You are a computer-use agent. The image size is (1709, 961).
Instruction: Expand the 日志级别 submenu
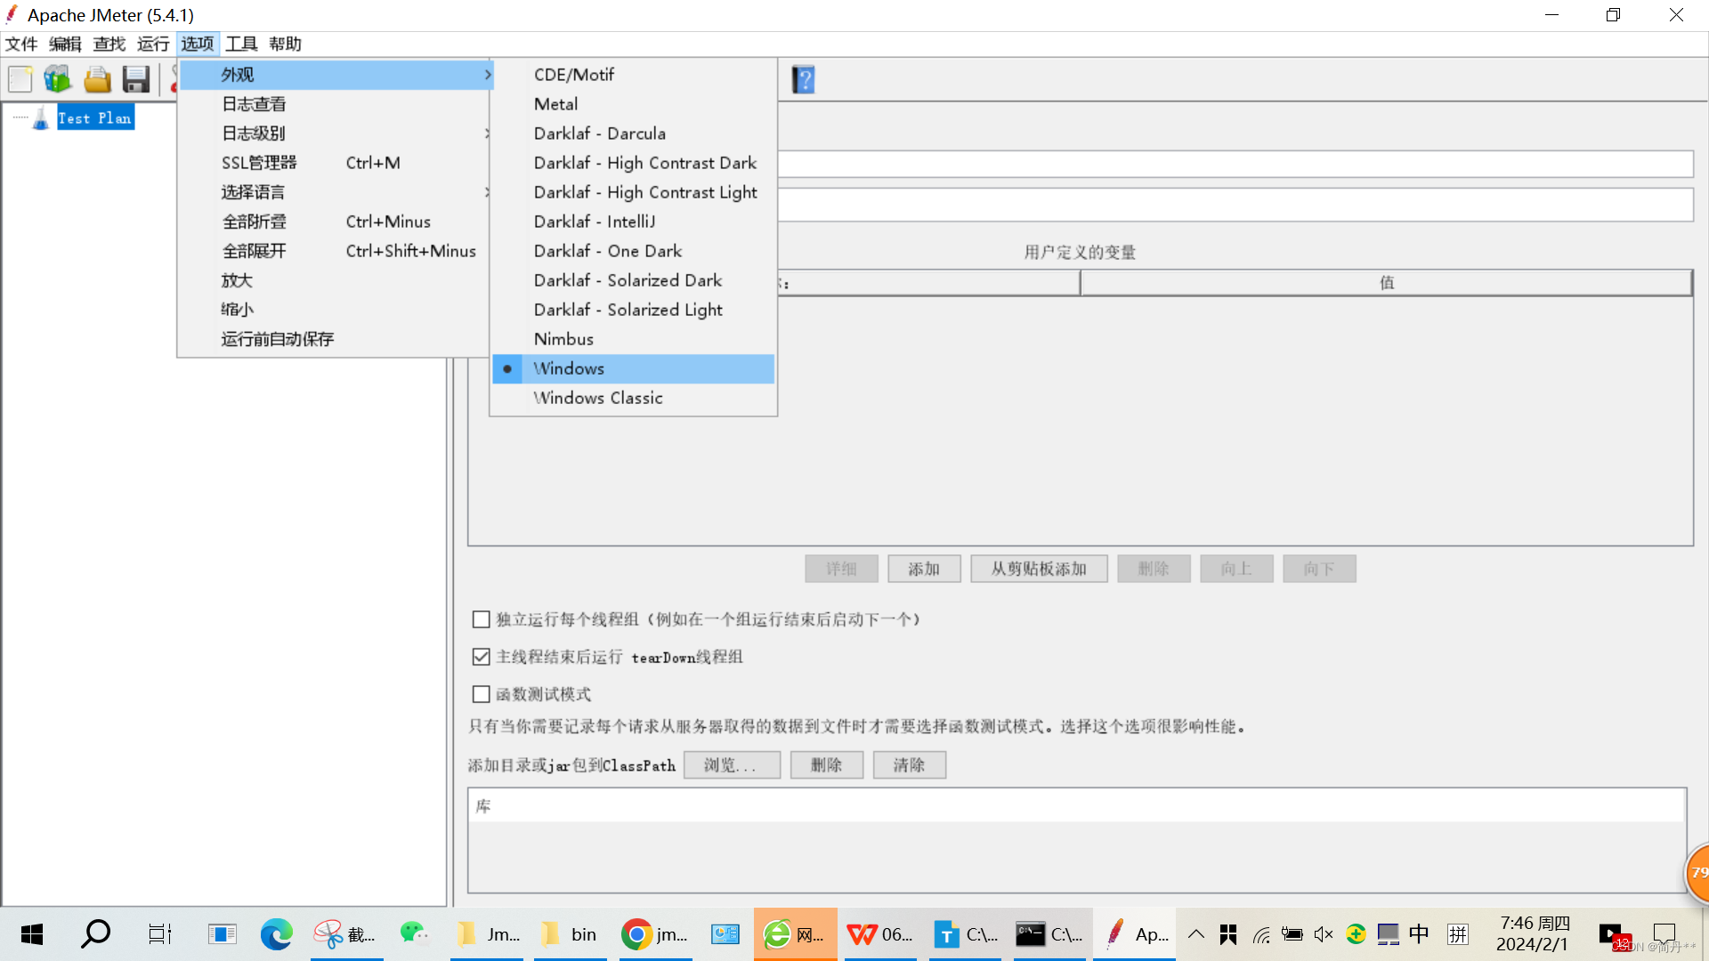336,133
